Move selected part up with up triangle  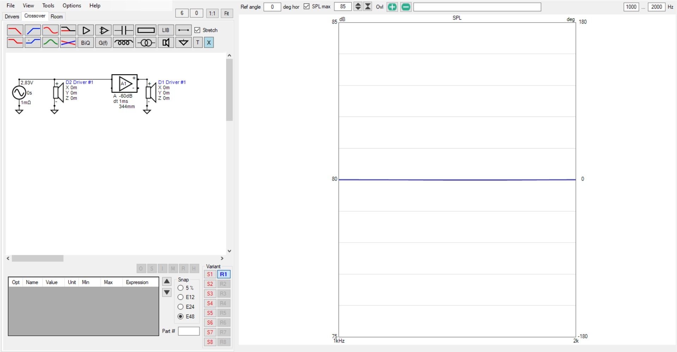(x=167, y=282)
